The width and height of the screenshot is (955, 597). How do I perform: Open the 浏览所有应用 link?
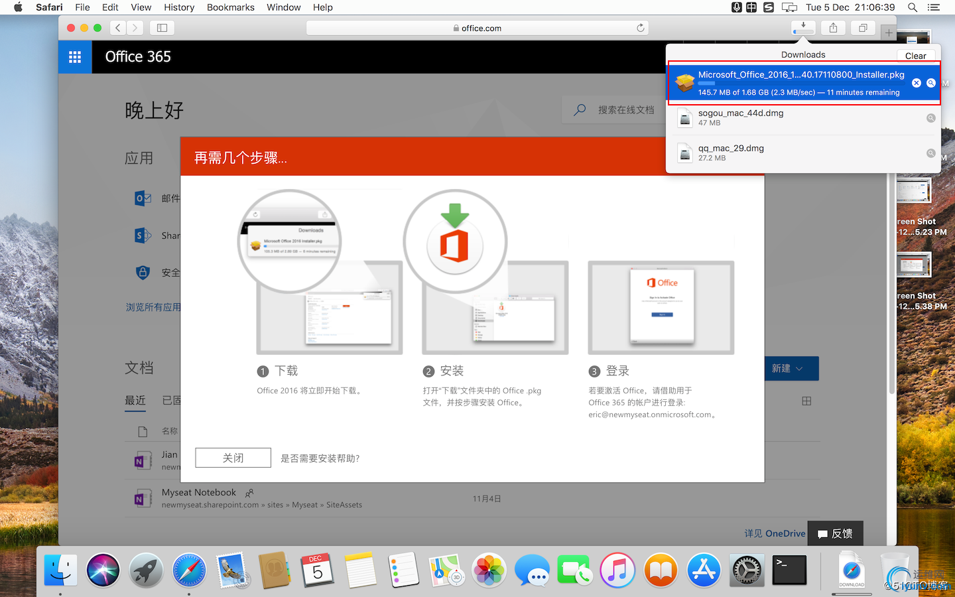pos(153,307)
